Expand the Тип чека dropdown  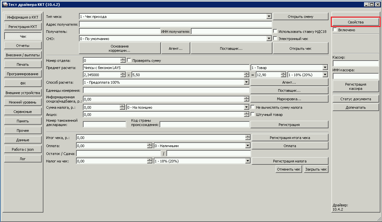[x=269, y=16]
